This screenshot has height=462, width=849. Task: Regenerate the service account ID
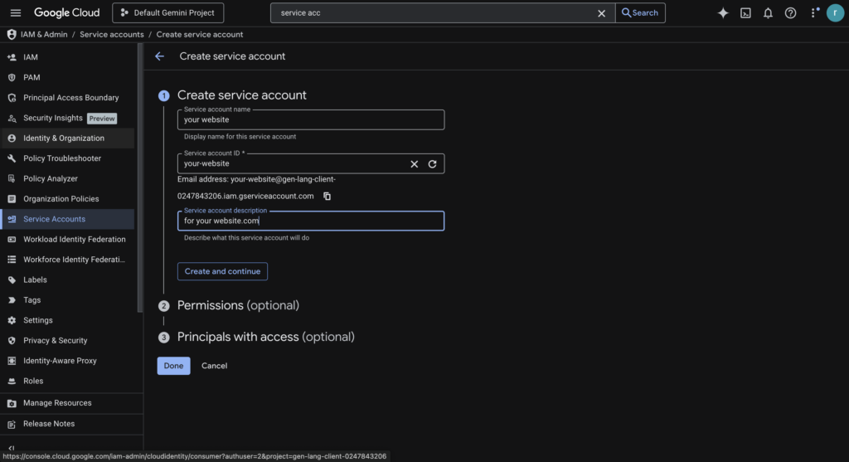click(x=432, y=164)
